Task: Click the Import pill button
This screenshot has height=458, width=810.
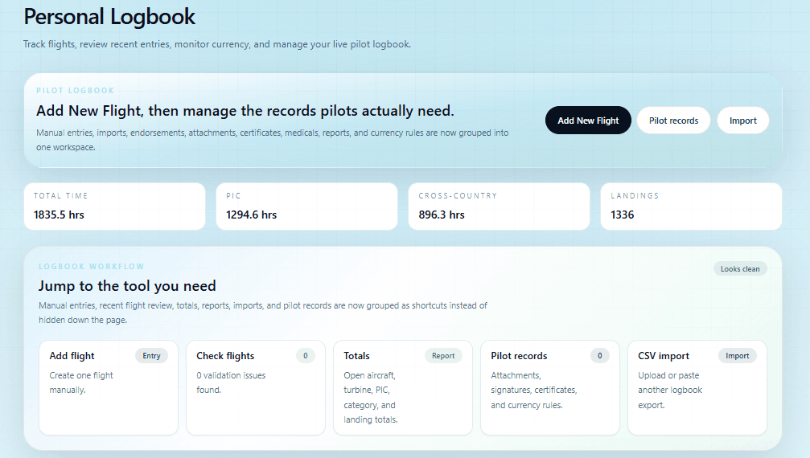Action: point(743,121)
